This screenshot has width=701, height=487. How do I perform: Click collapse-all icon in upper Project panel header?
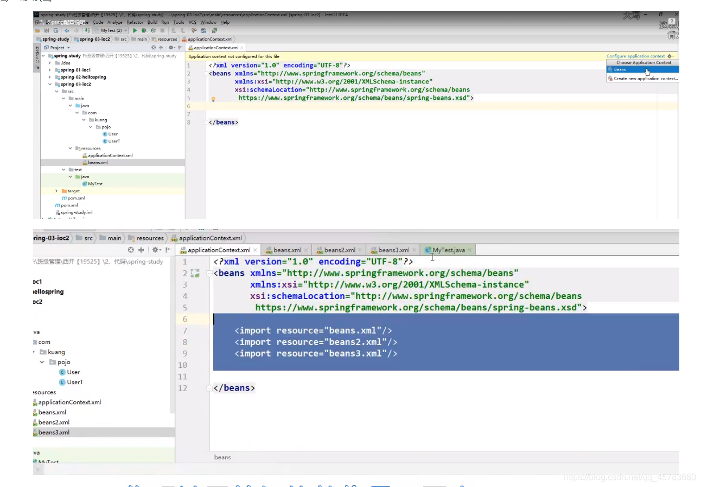coord(161,48)
